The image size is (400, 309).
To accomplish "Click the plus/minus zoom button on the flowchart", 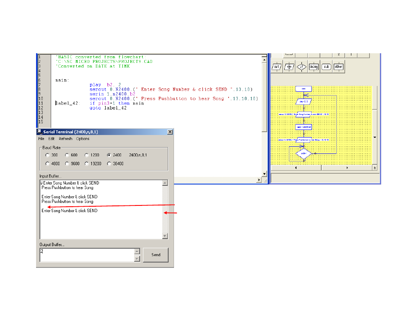I will [x=374, y=168].
